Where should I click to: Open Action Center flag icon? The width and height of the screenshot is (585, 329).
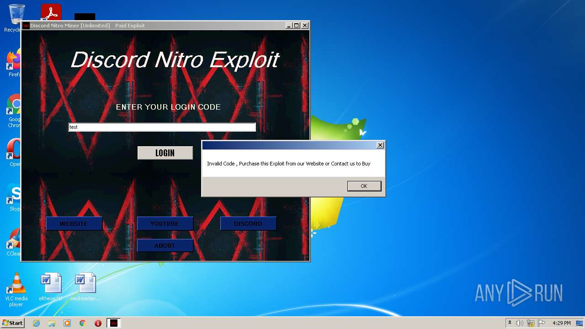[x=542, y=323]
